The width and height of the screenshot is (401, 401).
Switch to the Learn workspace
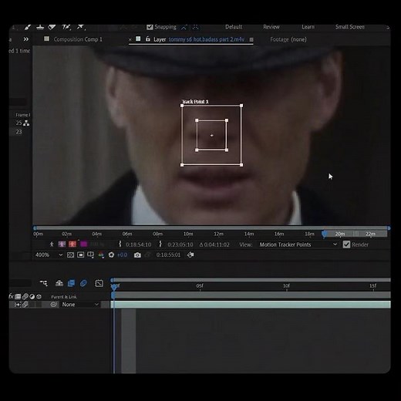[308, 27]
